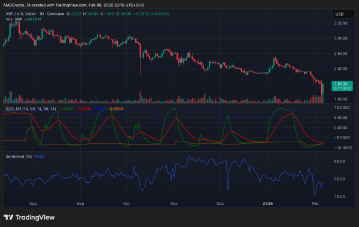Viewport: 359px width, 227px height.
Task: Click the 1.0000 price axis label
Action: coord(340,99)
